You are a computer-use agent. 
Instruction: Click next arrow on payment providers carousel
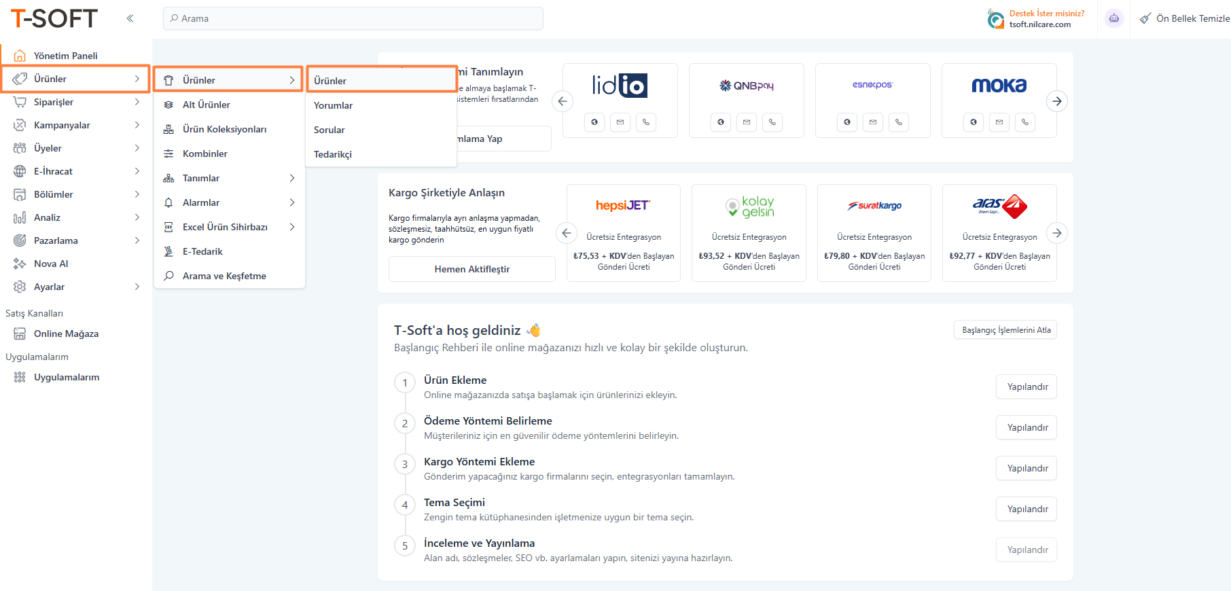pos(1057,101)
